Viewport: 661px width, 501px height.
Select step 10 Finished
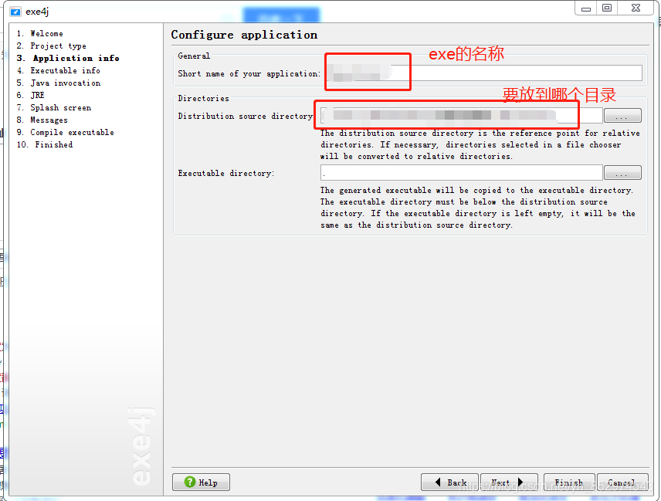(45, 144)
